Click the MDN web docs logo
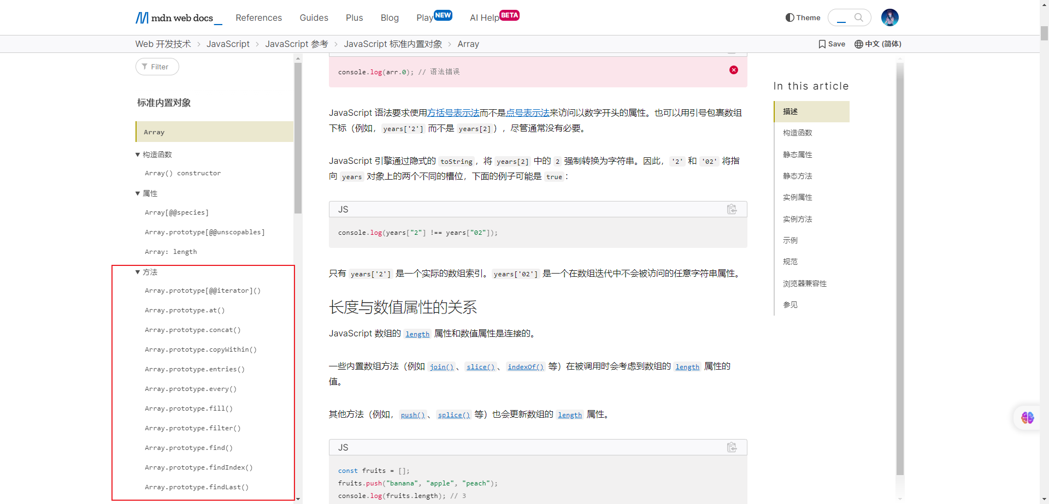 click(x=178, y=18)
